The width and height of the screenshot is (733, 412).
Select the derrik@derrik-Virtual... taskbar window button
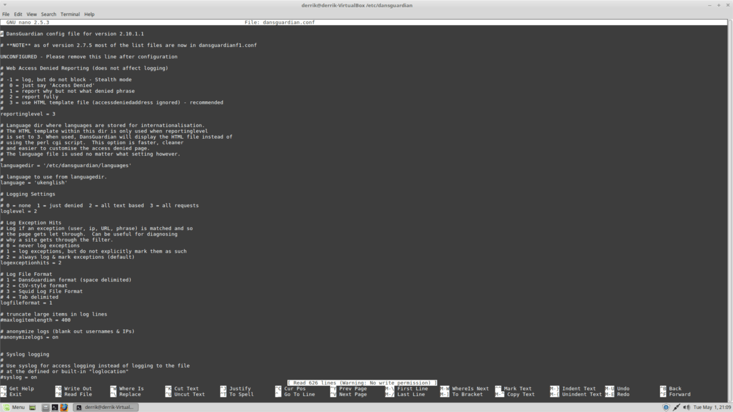tap(106, 407)
